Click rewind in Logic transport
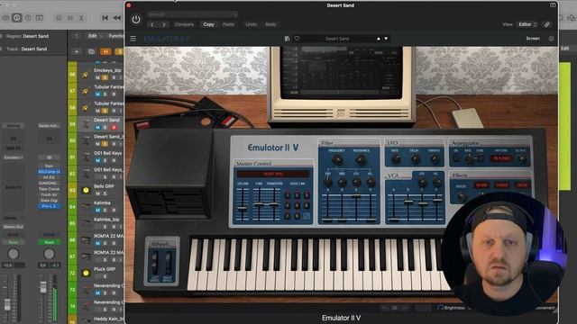The width and height of the screenshot is (577, 324). tap(117, 18)
